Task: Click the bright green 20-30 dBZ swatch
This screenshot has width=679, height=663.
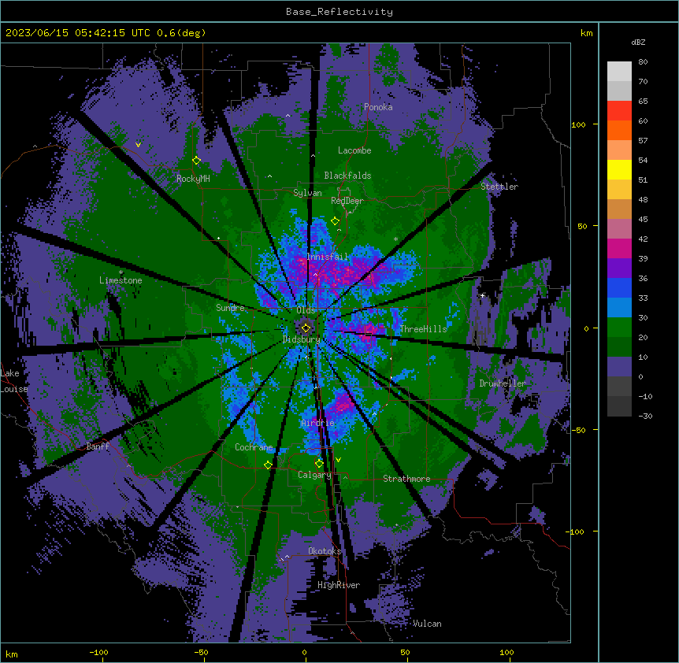Action: coord(619,328)
